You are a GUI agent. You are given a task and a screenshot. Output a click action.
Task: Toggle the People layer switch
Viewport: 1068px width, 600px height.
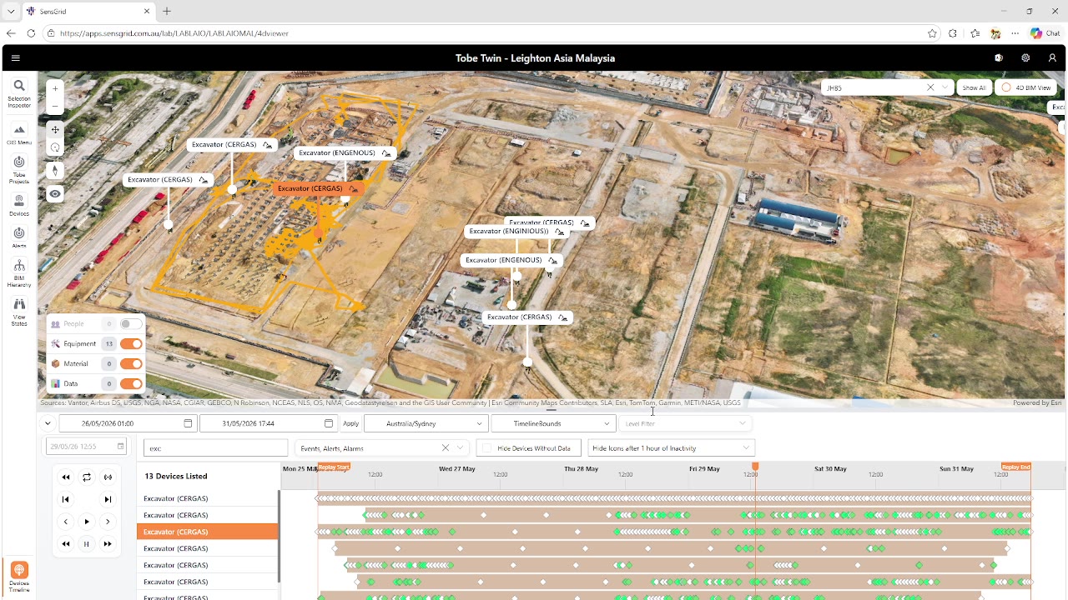point(130,324)
